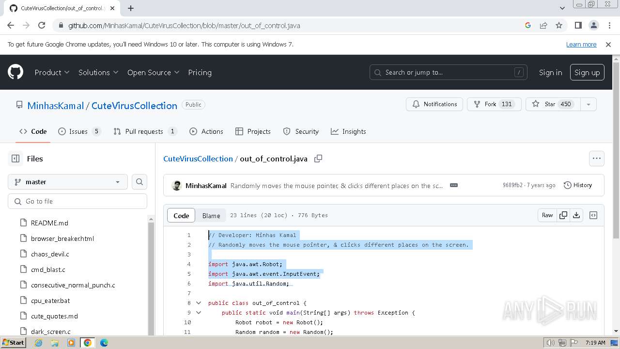Viewport: 620px width, 349px height.
Task: Click the Go to file field
Action: [77, 201]
